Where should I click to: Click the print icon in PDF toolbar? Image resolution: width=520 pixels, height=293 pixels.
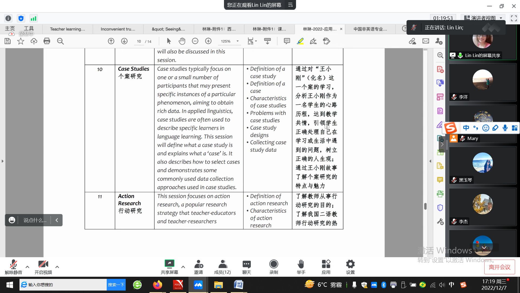tap(47, 41)
